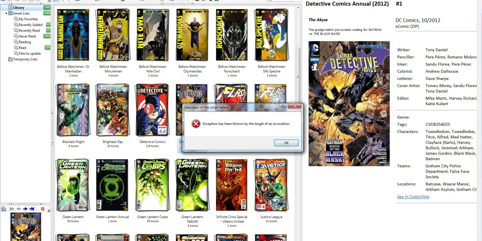Screen dimensions: 482x241
Task: Click the 'eComic (ZIP)' format text
Action: (x=407, y=26)
